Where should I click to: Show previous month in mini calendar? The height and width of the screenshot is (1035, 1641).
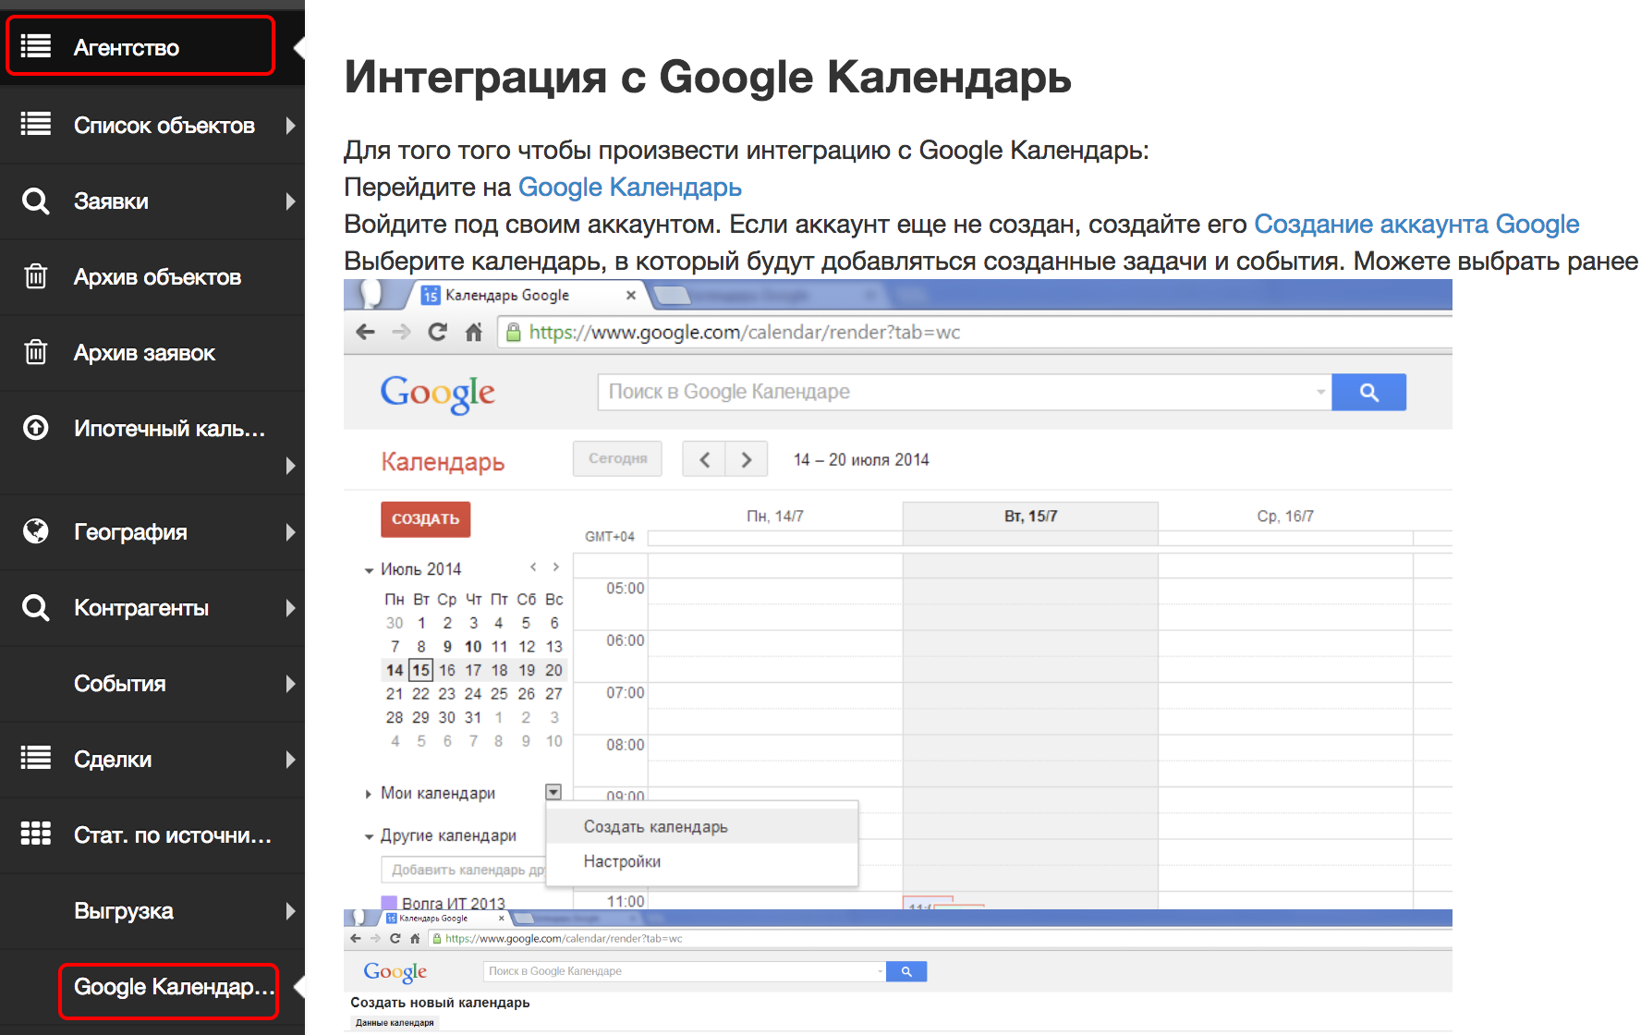coord(533,567)
